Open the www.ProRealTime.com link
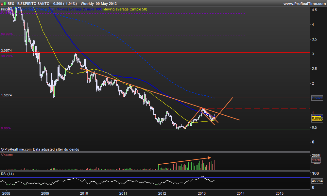The height and width of the screenshot is (196, 327). pos(304,4)
